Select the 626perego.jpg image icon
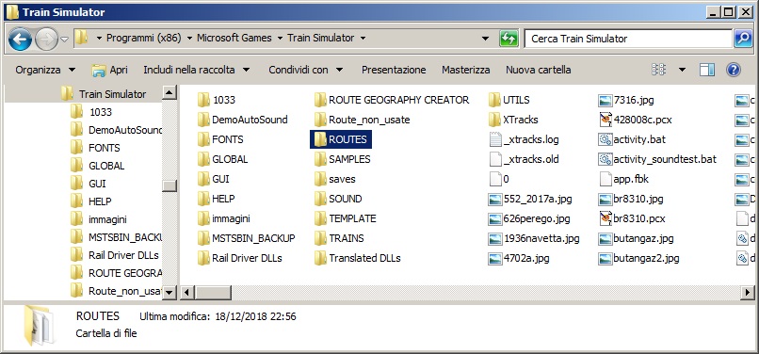Viewport: 759px width, 354px height. pos(494,218)
